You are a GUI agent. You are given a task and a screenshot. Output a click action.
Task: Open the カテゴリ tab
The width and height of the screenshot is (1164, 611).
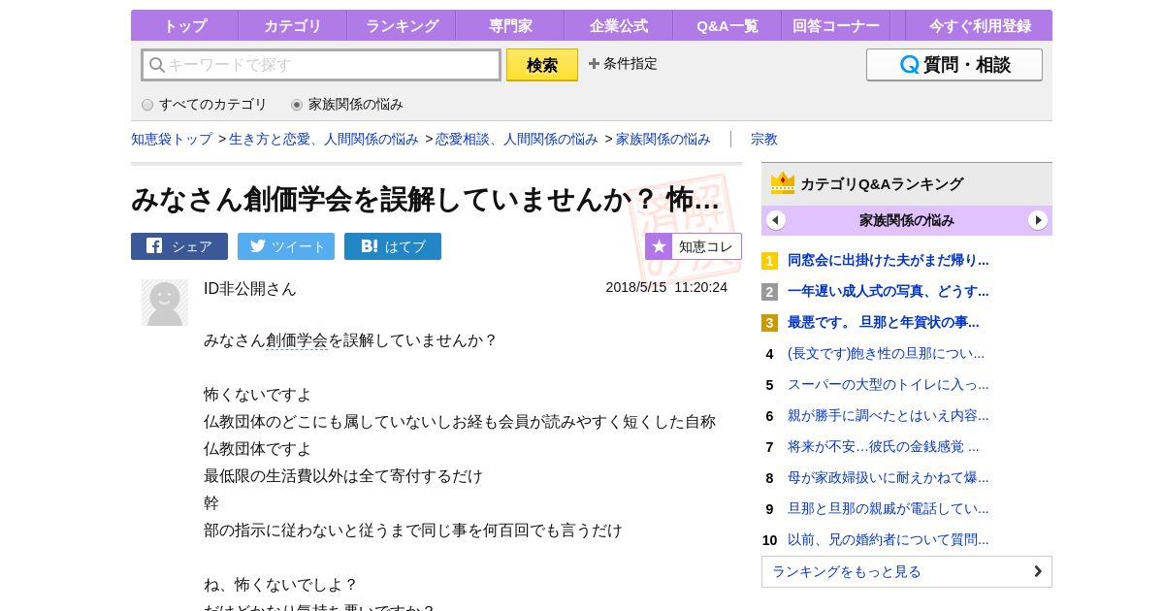pos(293,25)
